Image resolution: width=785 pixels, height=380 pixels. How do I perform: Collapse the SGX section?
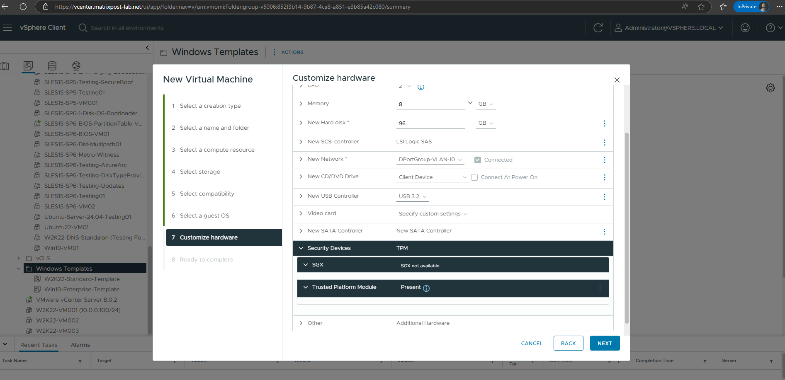[306, 265]
